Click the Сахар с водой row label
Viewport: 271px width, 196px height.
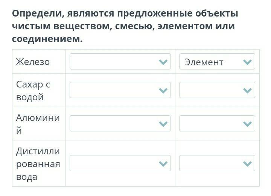[33, 90]
